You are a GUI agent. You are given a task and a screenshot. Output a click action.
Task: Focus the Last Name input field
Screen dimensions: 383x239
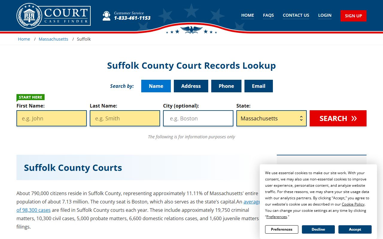point(125,118)
